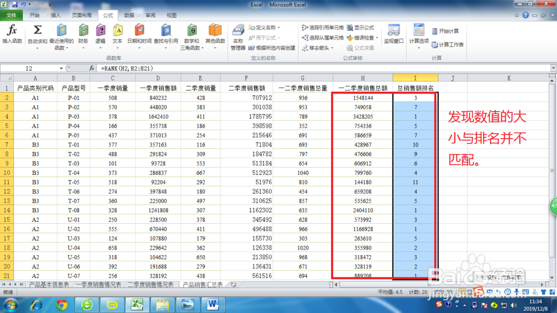Image resolution: width=557 pixels, height=313 pixels.
Task: Open sheet tab 一季度销售情况表
Action: 99,285
